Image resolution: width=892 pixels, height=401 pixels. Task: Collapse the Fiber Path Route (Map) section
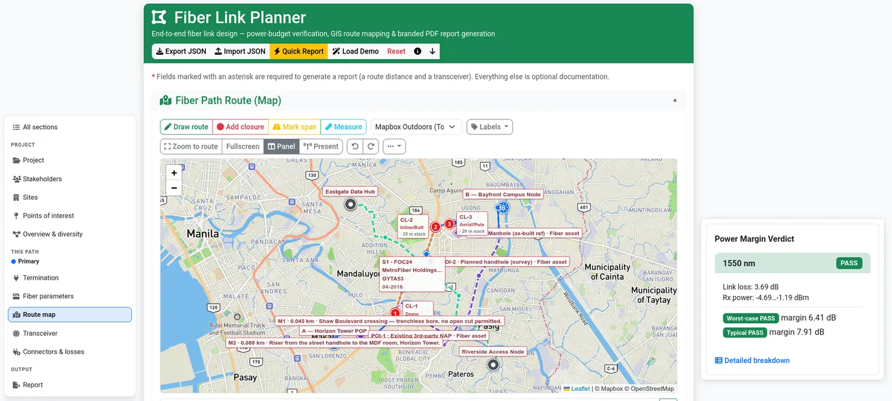pos(675,100)
